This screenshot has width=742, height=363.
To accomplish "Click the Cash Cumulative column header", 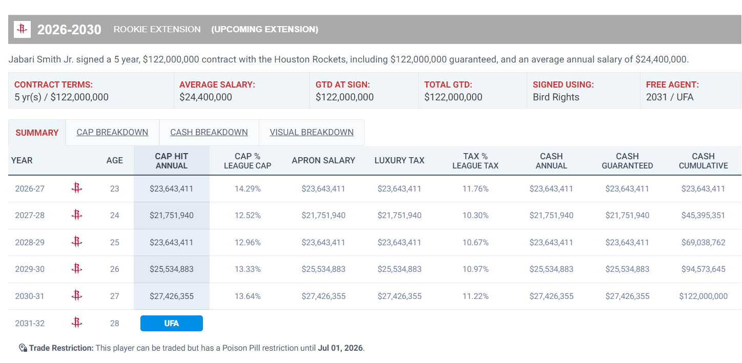I will tap(703, 161).
